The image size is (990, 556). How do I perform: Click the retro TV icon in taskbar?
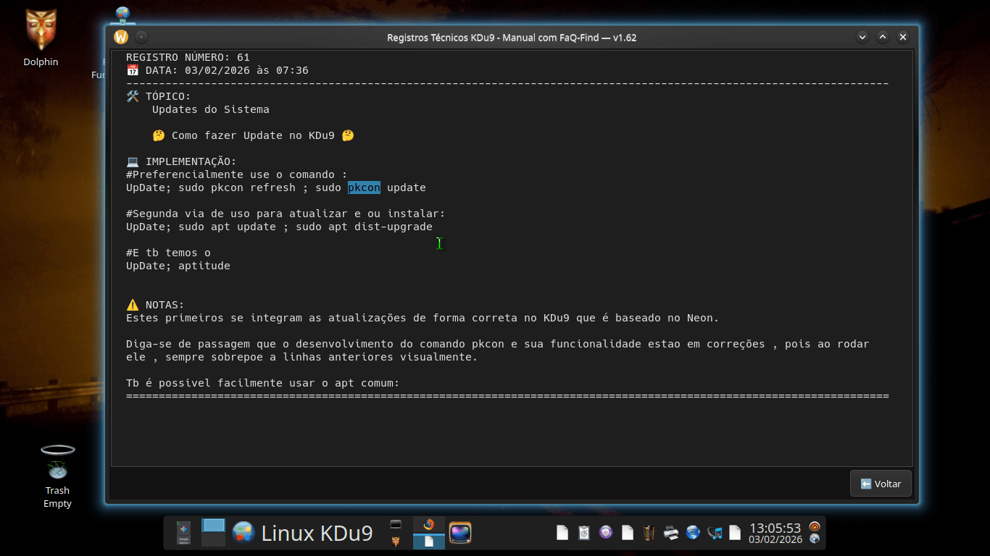click(460, 533)
